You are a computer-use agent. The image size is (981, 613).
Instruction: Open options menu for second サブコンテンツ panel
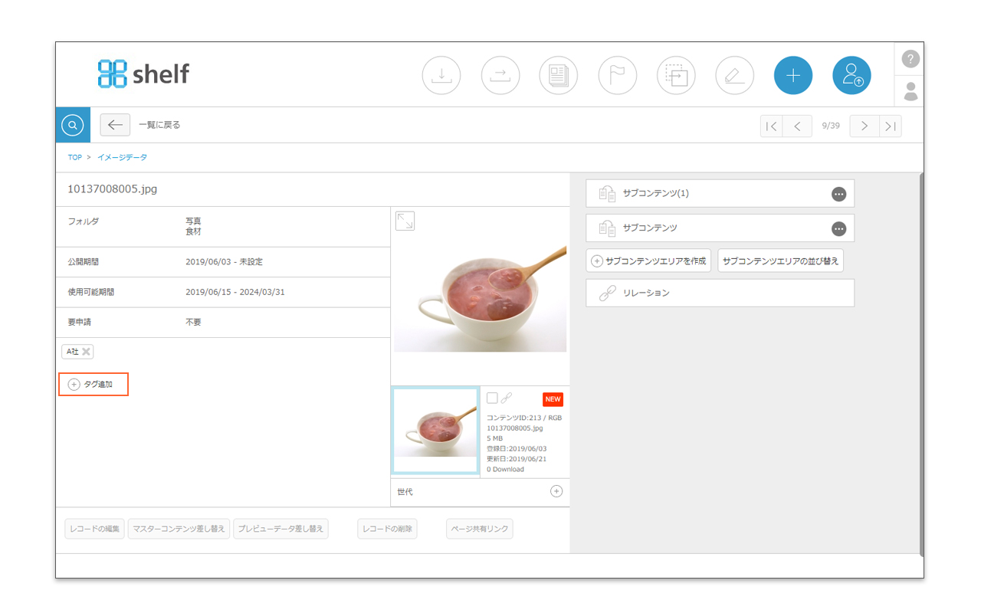[839, 228]
